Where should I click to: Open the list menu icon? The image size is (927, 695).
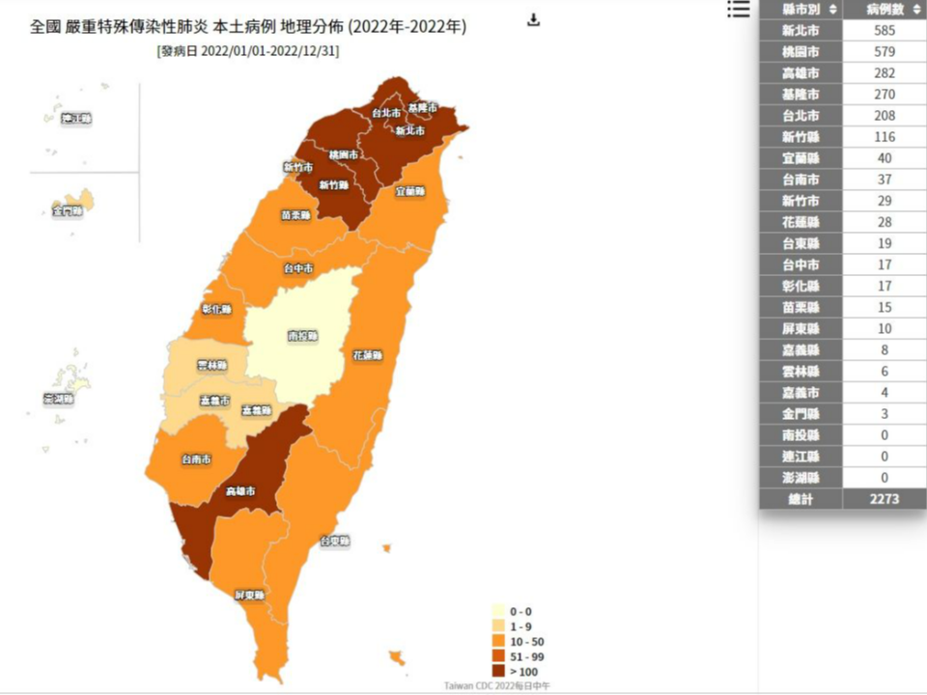pyautogui.click(x=739, y=9)
